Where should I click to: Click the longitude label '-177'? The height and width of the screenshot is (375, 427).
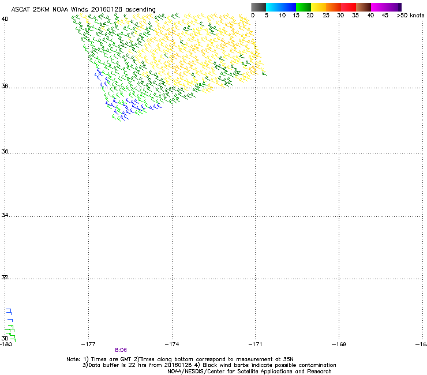(x=88, y=344)
